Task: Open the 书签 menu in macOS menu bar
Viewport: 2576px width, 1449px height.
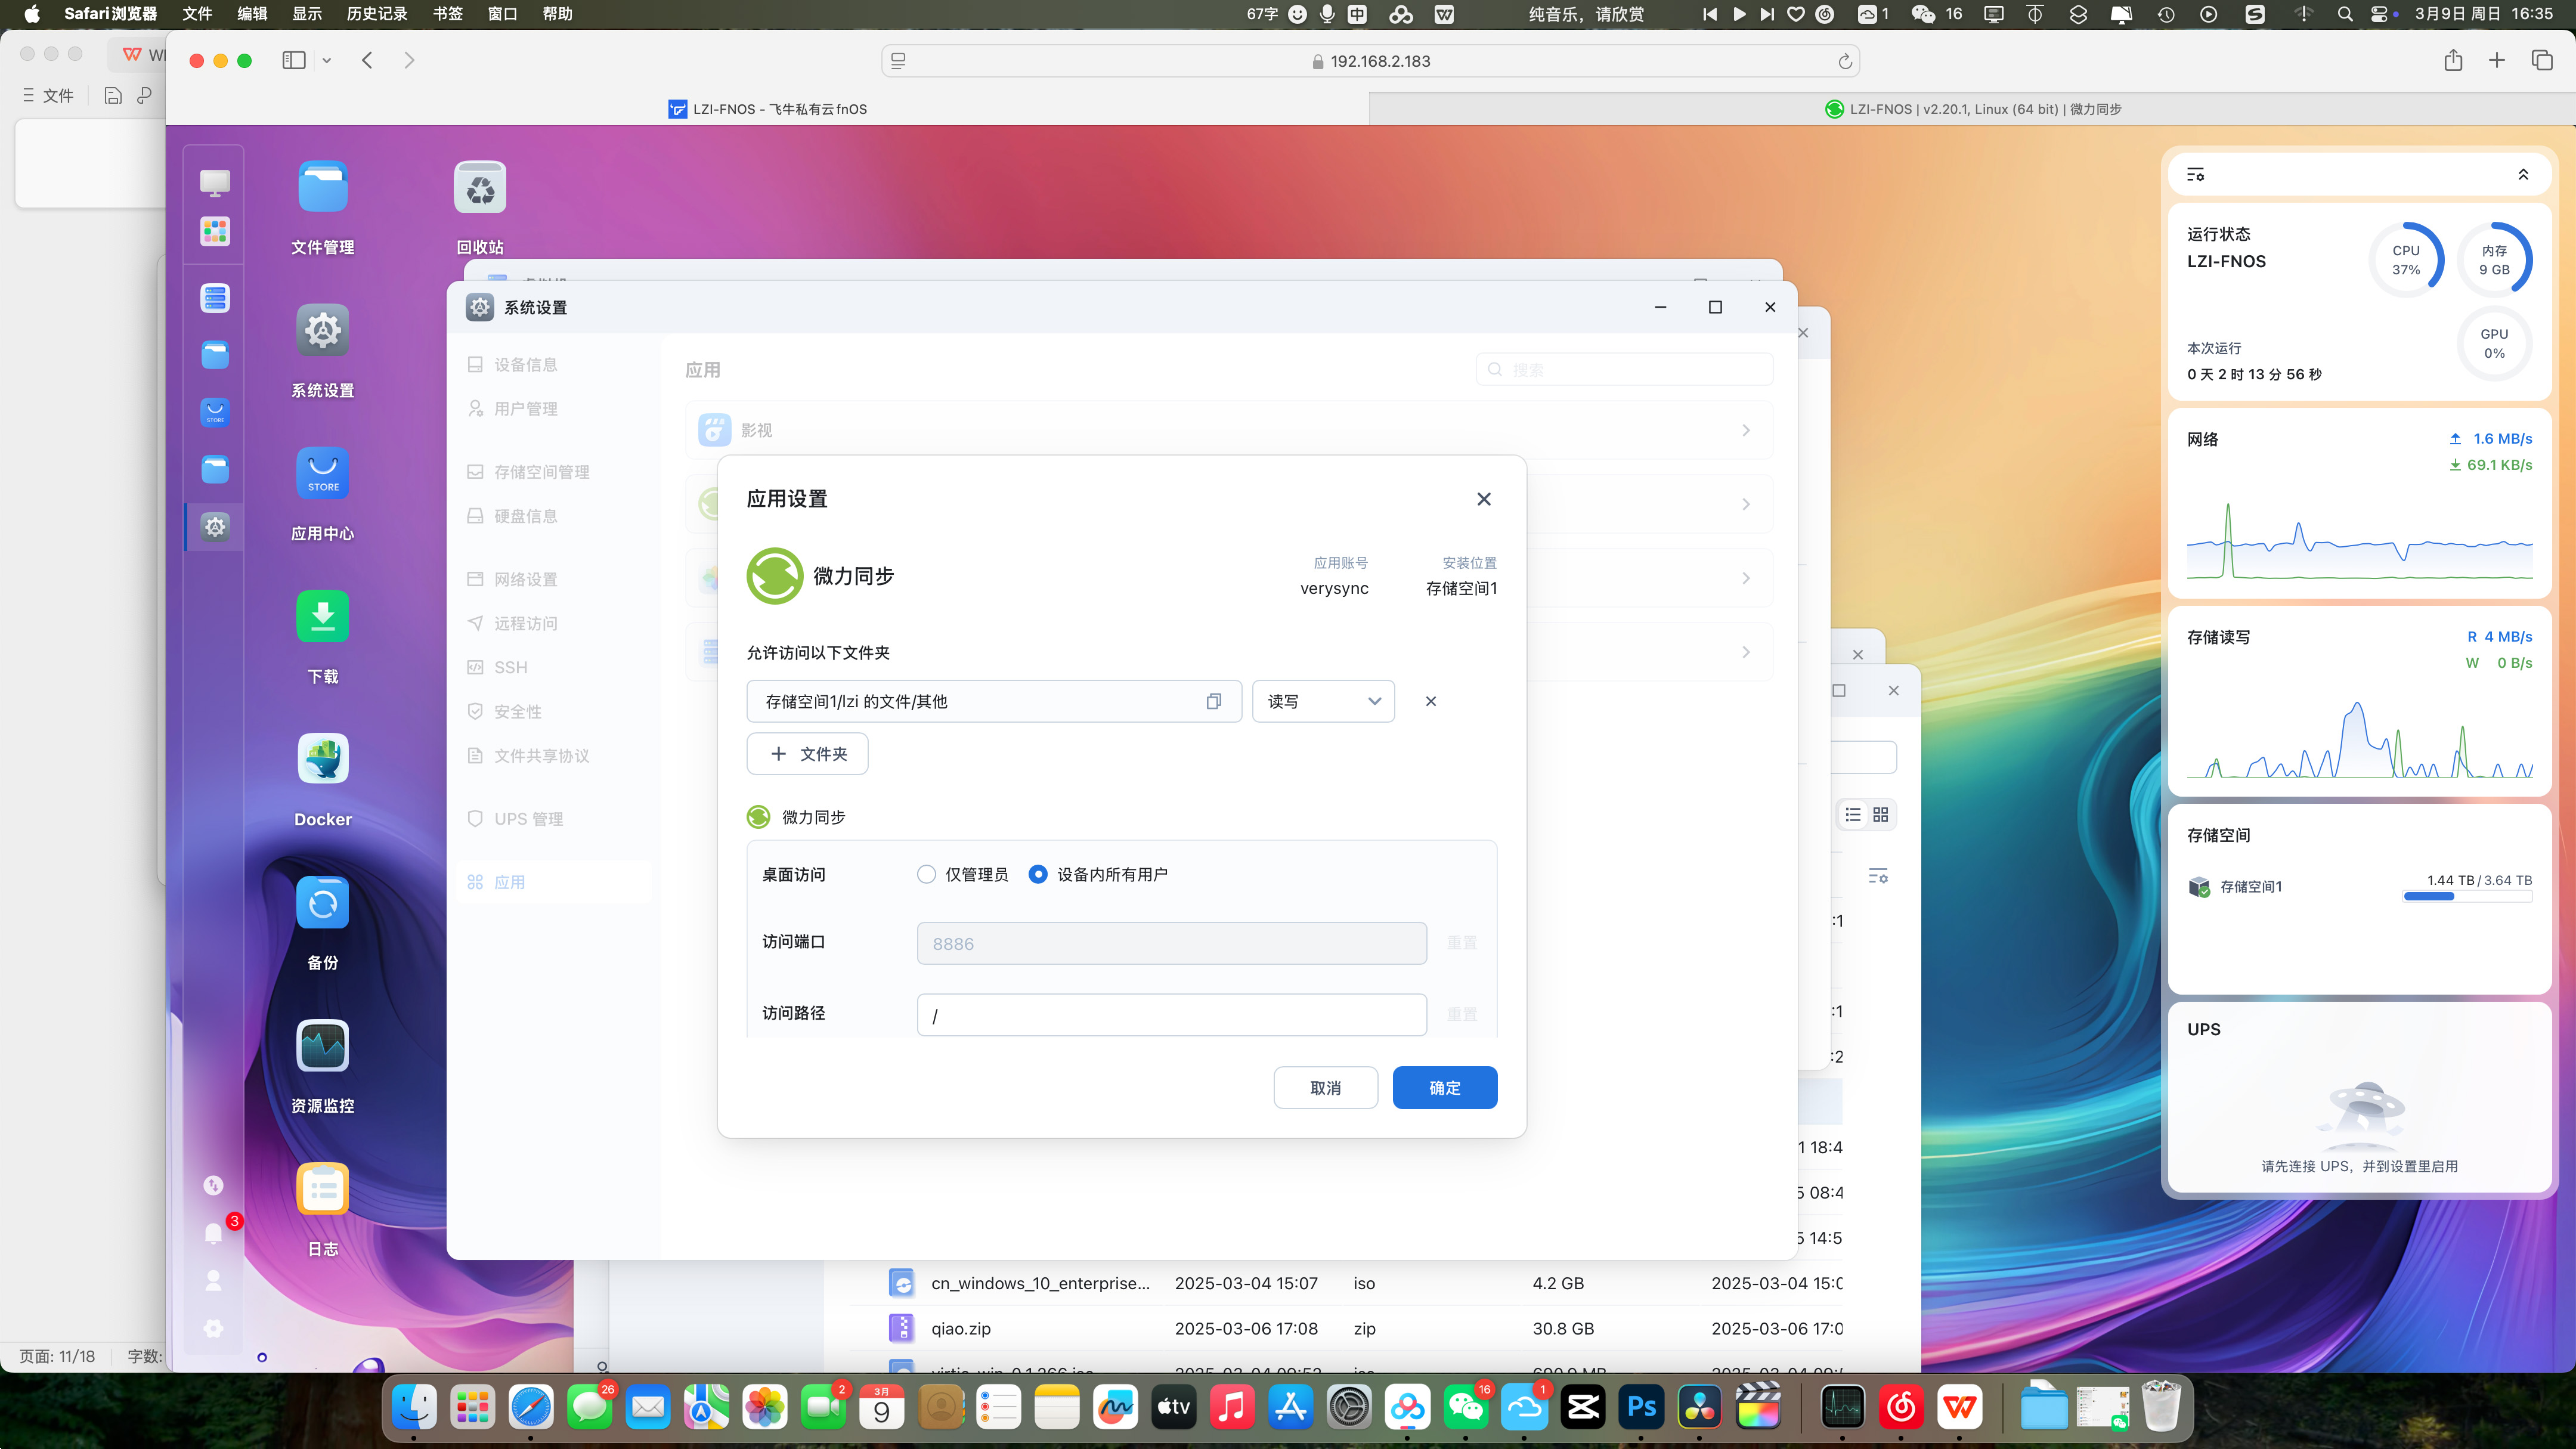Action: pos(447,14)
